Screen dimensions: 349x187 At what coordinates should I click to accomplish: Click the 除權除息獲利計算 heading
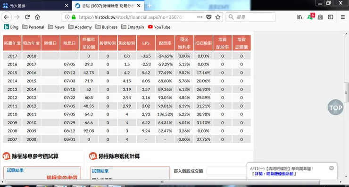tap(119, 156)
